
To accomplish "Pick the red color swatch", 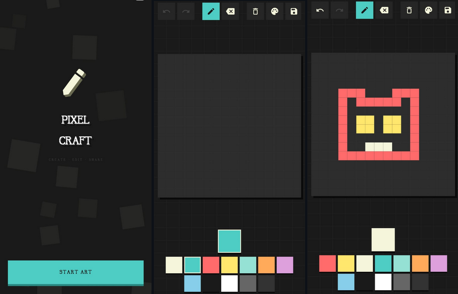I will 211,265.
